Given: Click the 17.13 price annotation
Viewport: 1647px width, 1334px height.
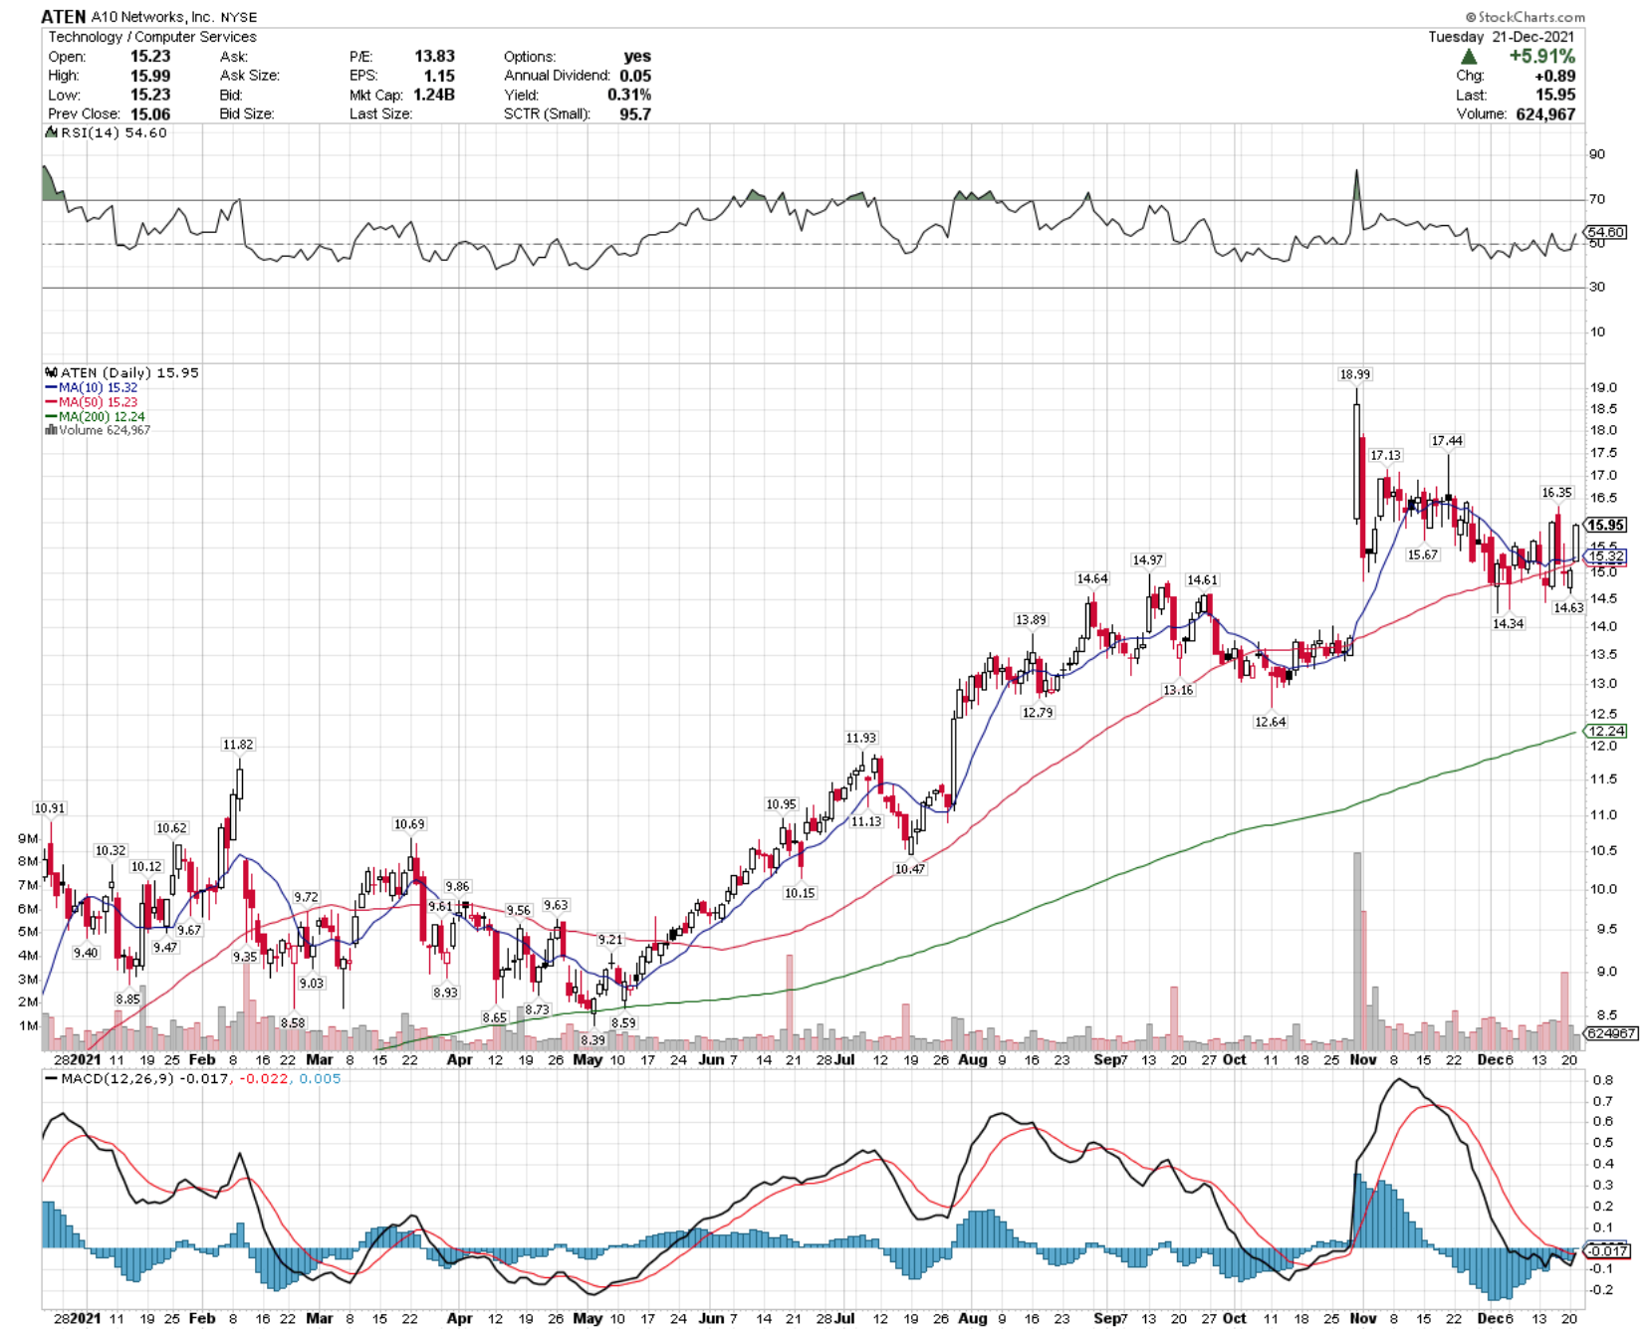Looking at the screenshot, I should pos(1385,455).
